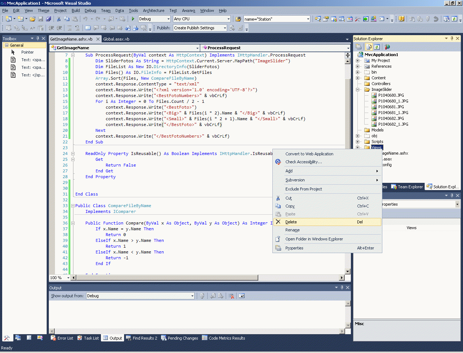Switch to the Global.asax.vb tab
463x353 pixels.
(116, 39)
